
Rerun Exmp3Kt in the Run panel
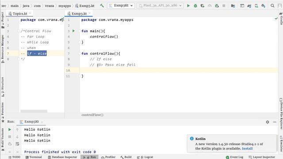tap(10, 129)
